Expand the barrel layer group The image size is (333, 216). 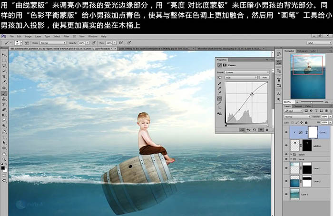point(291,159)
